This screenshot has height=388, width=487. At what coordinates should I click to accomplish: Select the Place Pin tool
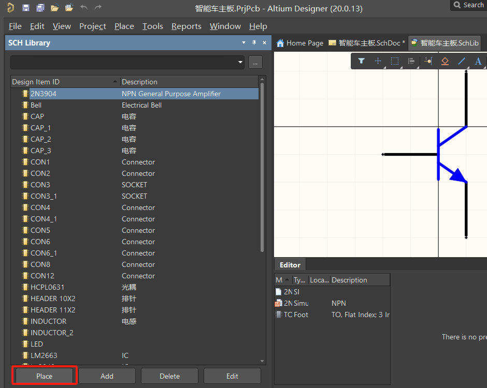428,61
